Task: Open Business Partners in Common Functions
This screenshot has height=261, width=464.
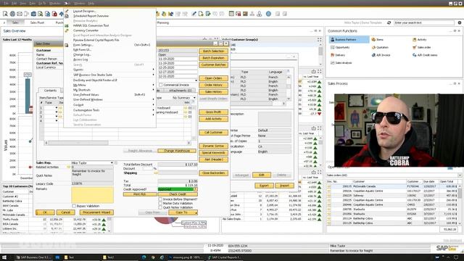Action: 349,39
